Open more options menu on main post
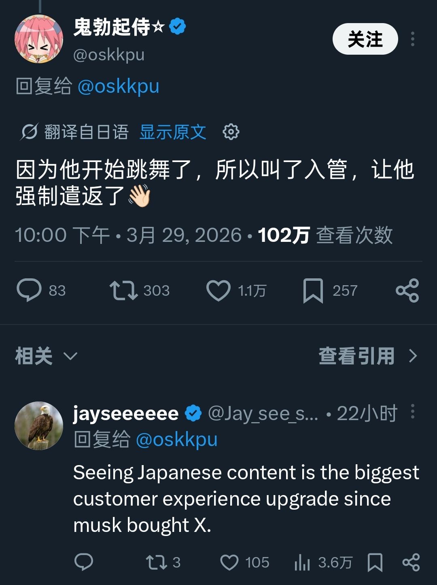Viewport: 437px width, 585px height. click(412, 39)
